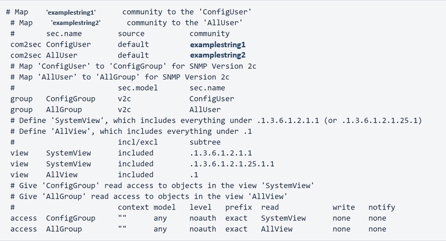Screen dimensions: 446x241
Task: Click the 'notify' column header
Action: click(x=381, y=207)
